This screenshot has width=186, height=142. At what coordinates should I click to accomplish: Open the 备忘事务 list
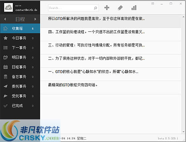(x=20, y=77)
